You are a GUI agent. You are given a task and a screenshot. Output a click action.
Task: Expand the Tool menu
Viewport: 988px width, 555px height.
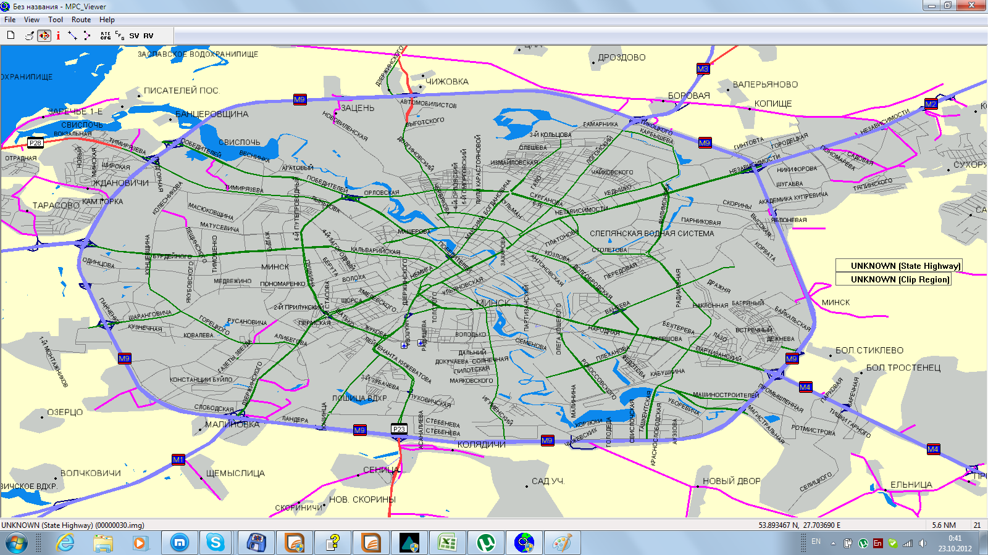tap(56, 20)
